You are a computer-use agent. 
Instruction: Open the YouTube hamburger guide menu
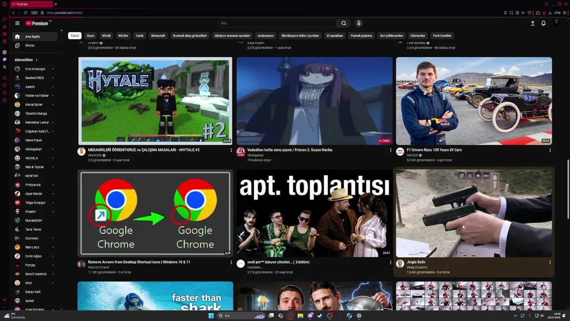tap(17, 23)
